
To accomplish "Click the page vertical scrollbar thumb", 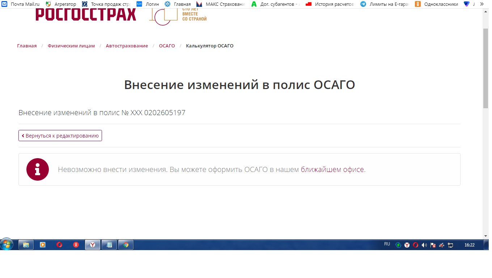I will click(x=485, y=69).
